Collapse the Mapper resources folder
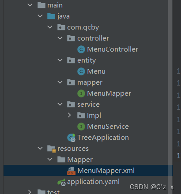This screenshot has width=181, height=194. click(x=50, y=159)
